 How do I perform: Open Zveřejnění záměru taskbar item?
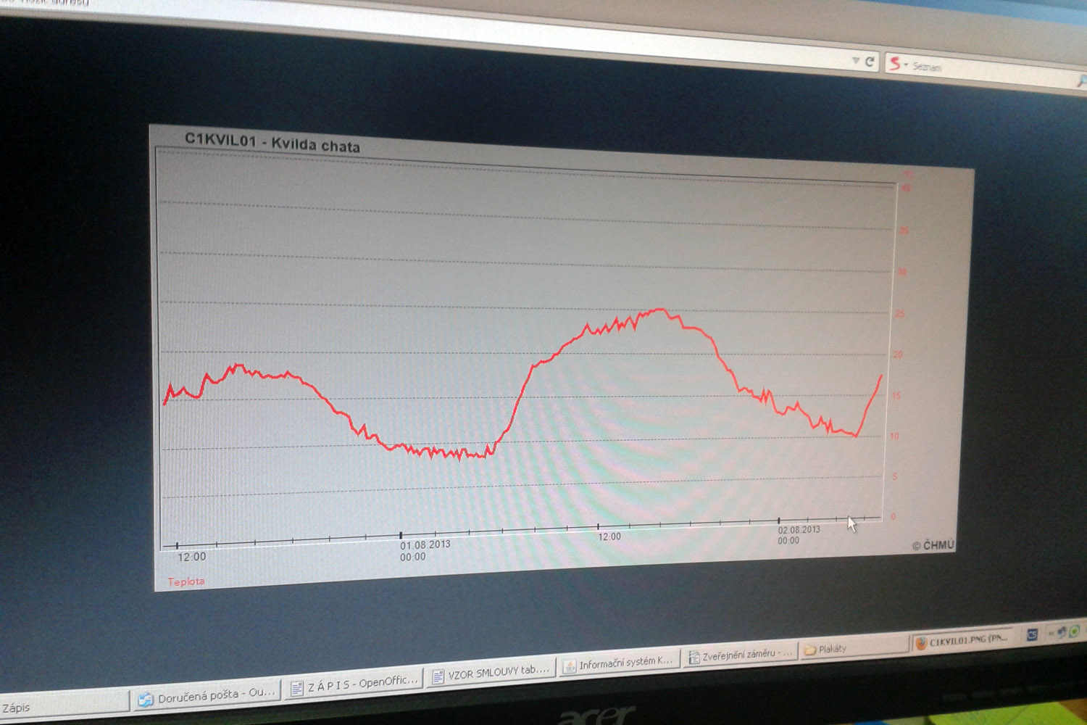point(739,654)
